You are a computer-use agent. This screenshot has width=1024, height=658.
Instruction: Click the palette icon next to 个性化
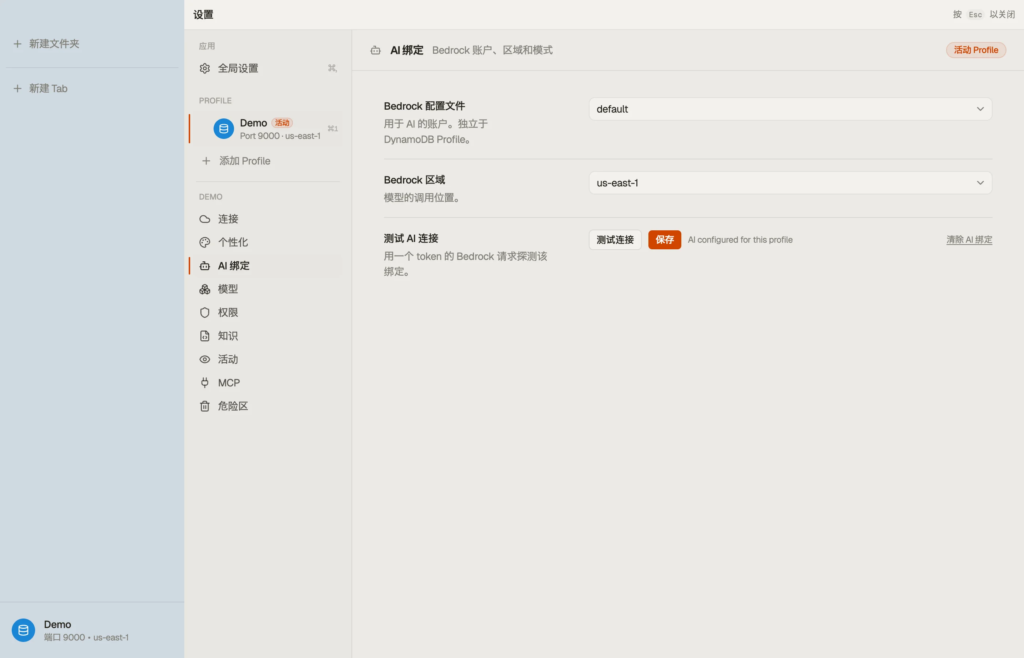tap(205, 242)
